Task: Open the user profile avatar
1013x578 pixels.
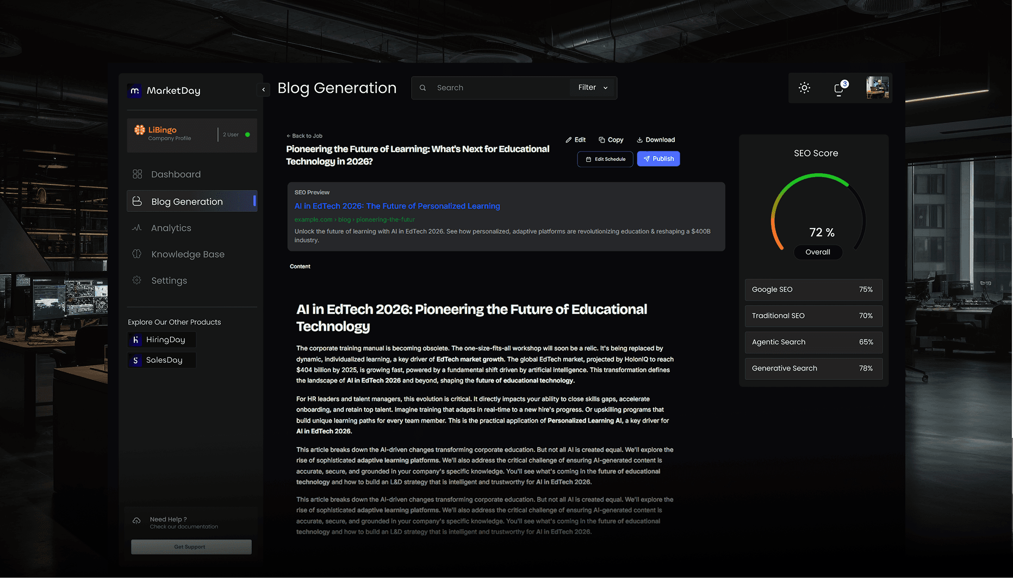Action: pyautogui.click(x=877, y=87)
